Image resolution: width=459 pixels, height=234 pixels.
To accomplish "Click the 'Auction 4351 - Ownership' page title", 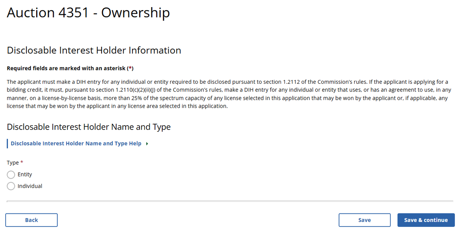I will pyautogui.click(x=88, y=13).
